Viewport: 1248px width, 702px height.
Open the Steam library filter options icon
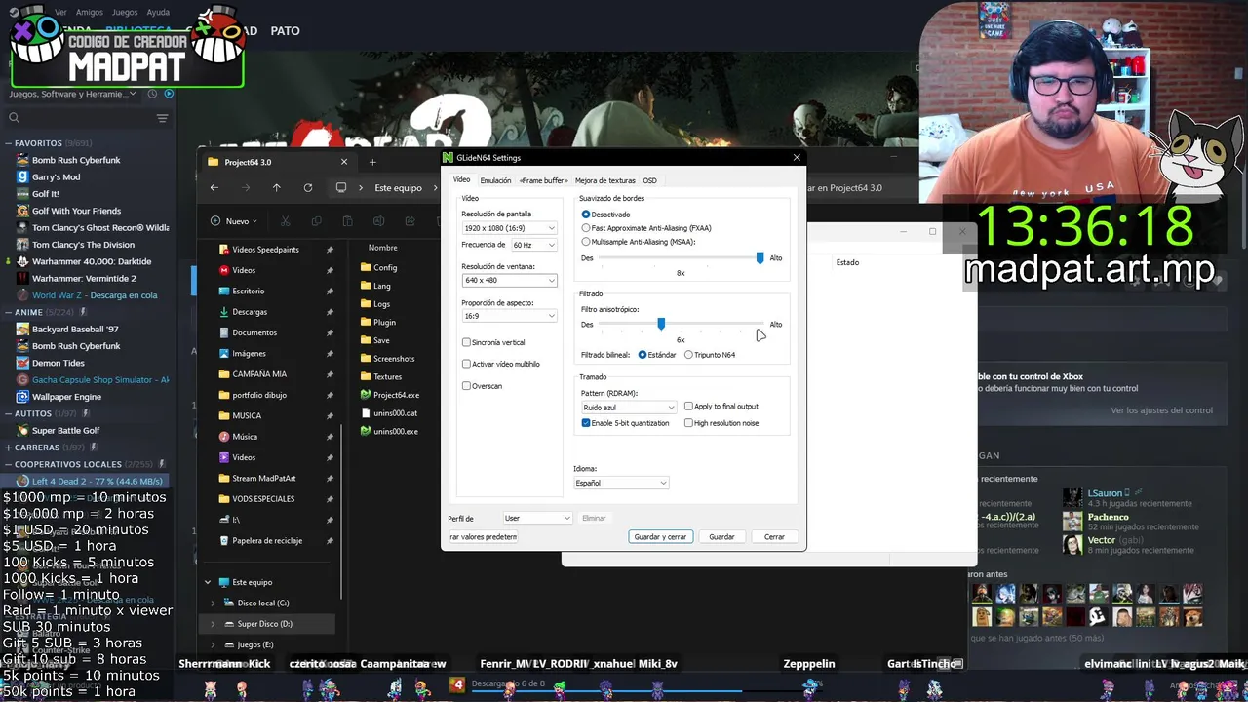pos(162,118)
